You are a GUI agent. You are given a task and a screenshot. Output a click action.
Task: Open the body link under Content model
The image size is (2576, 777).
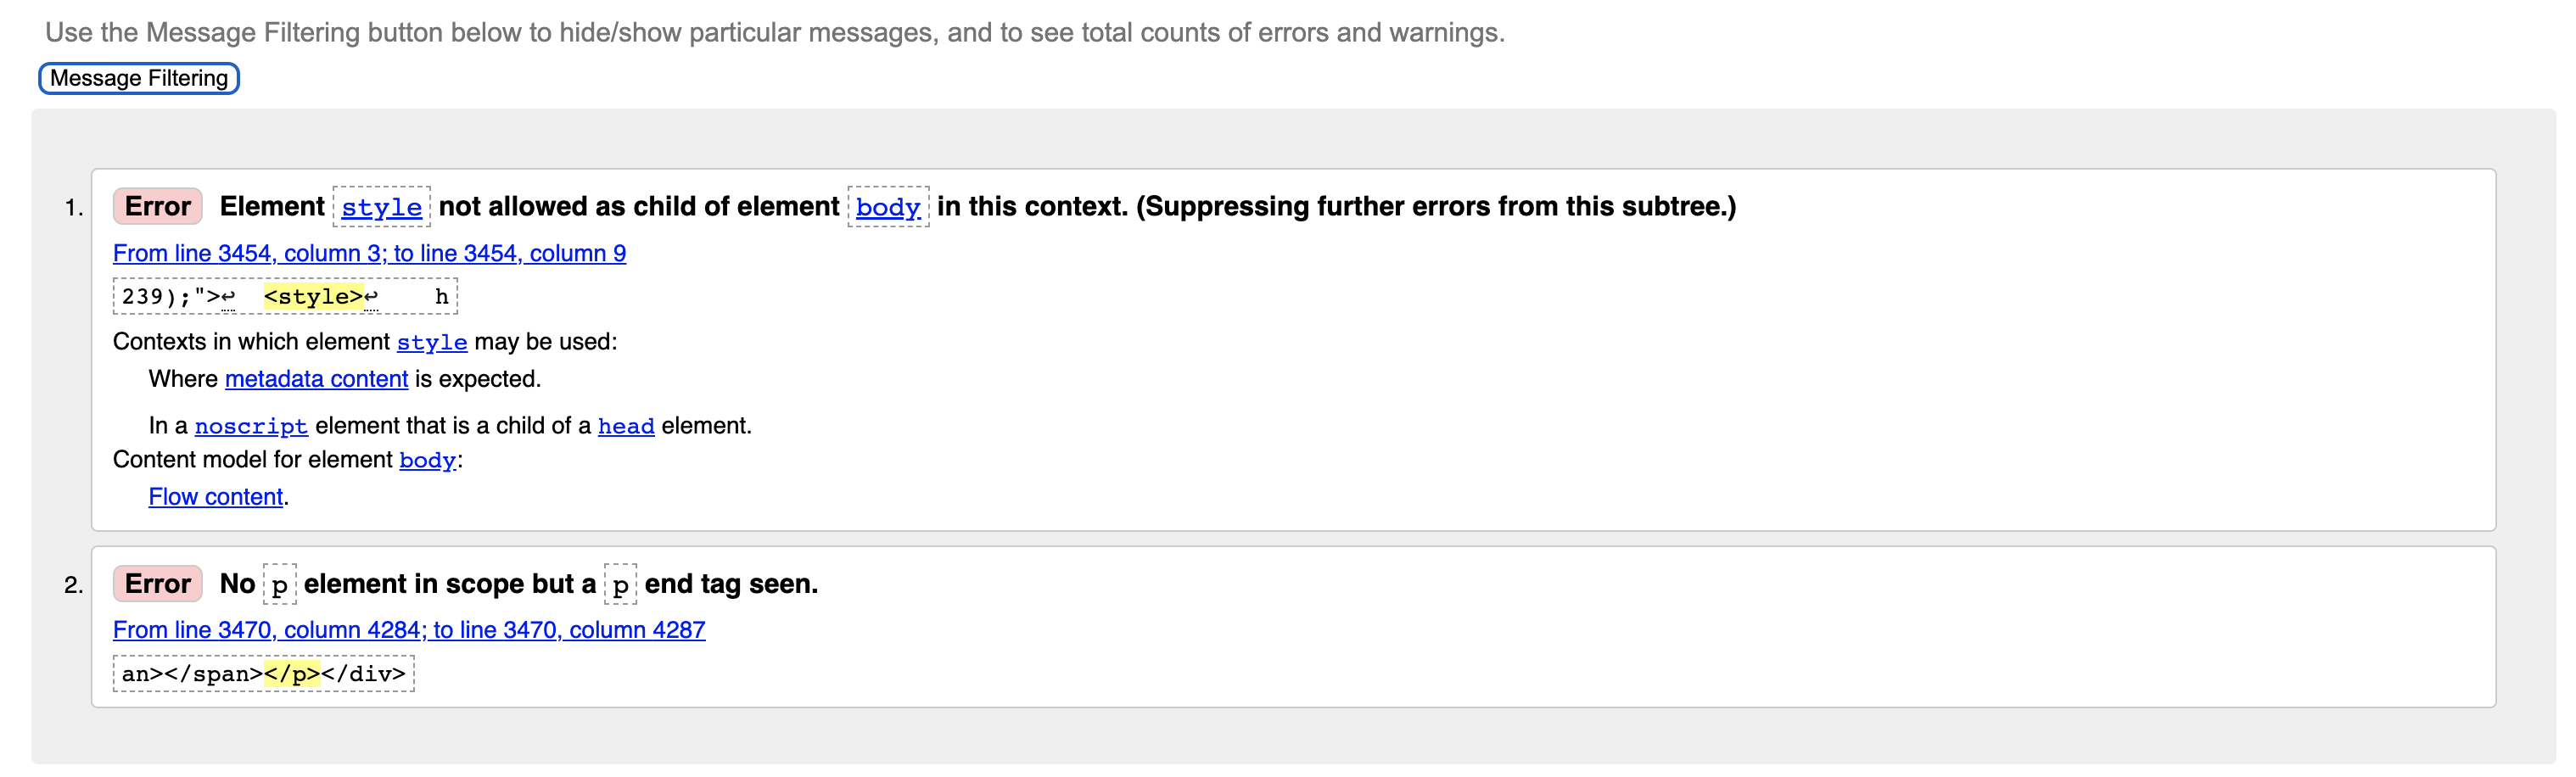coord(426,461)
